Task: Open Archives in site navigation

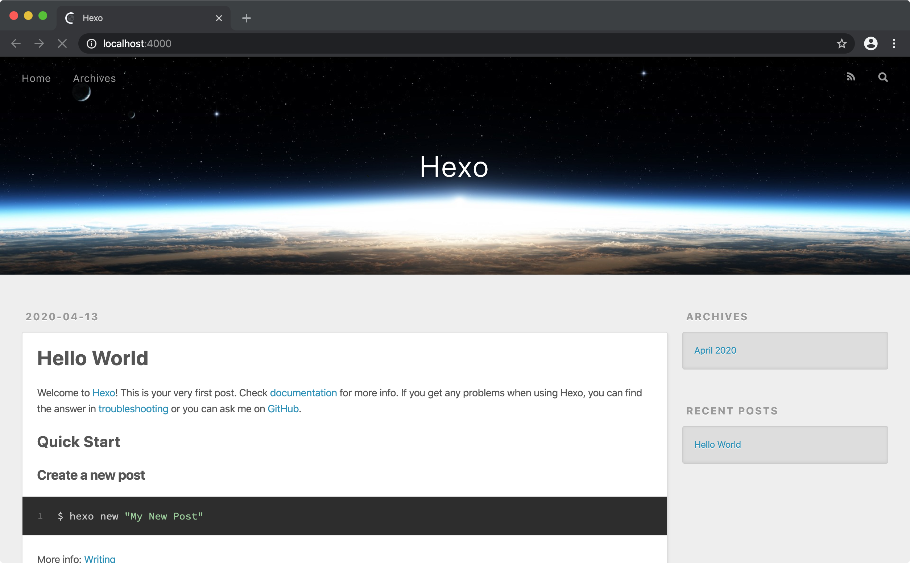Action: 94,78
